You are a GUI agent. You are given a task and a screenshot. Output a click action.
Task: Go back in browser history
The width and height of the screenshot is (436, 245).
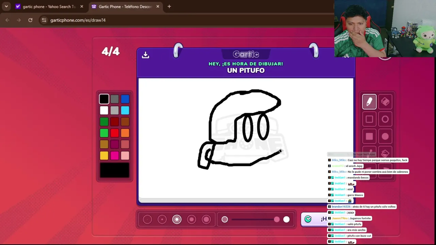pos(7,20)
